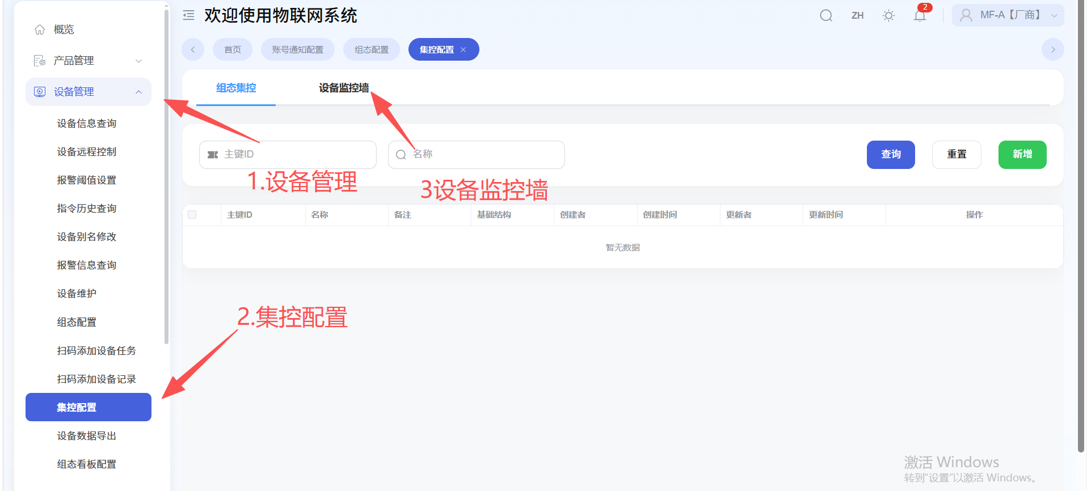This screenshot has width=1087, height=491.
Task: Open 设备信息查询 in the sidebar
Action: [89, 123]
